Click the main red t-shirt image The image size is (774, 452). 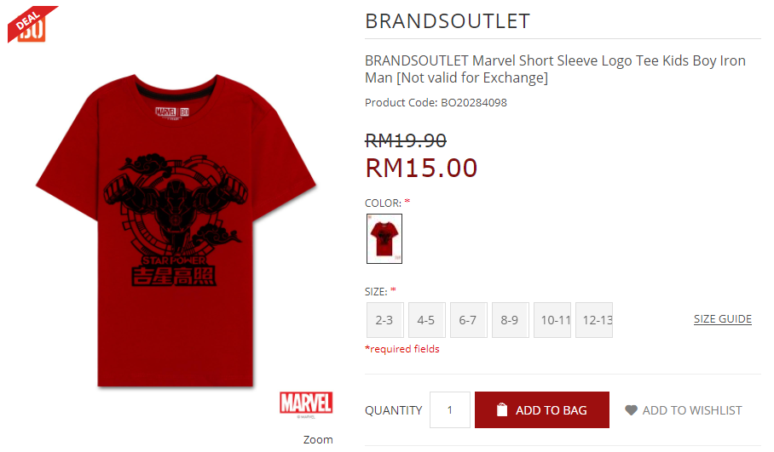(176, 230)
